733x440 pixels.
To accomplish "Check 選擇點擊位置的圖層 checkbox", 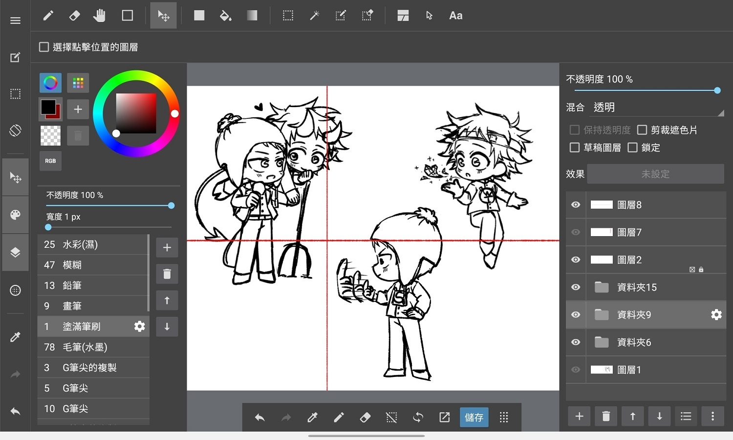I will [x=44, y=47].
